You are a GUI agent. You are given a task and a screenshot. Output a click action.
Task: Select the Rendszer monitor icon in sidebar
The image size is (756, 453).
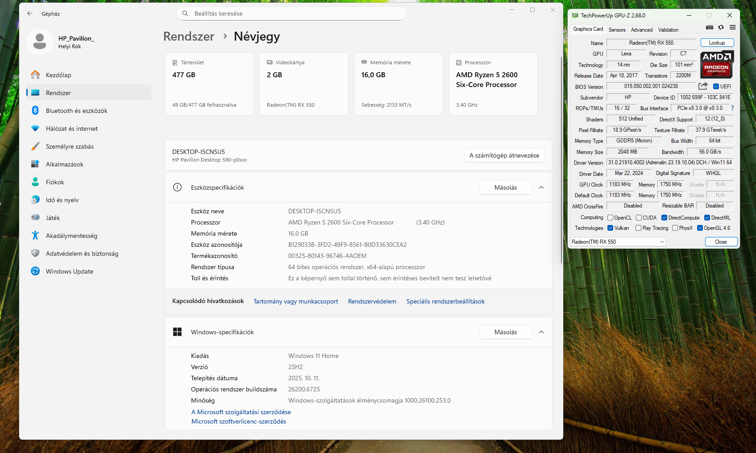click(x=36, y=93)
